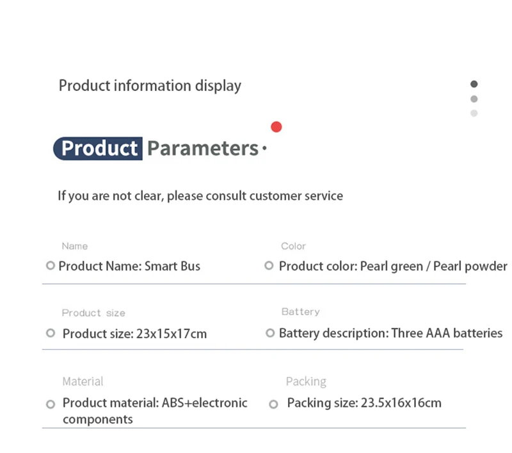The width and height of the screenshot is (512, 453).
Task: Click the small dot after Parameters heading
Action: 264,151
